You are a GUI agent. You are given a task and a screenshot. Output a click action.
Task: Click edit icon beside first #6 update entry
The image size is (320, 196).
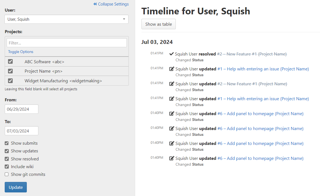coord(172,114)
